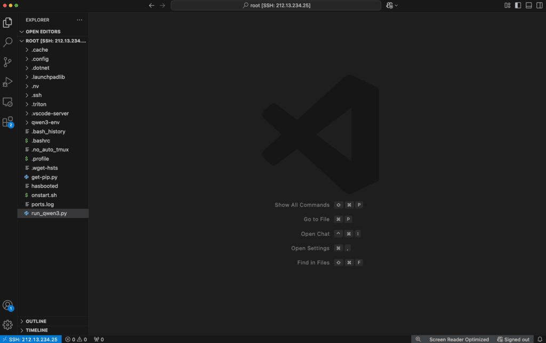Click the notifications bell in status bar
The width and height of the screenshot is (546, 343).
pyautogui.click(x=540, y=339)
